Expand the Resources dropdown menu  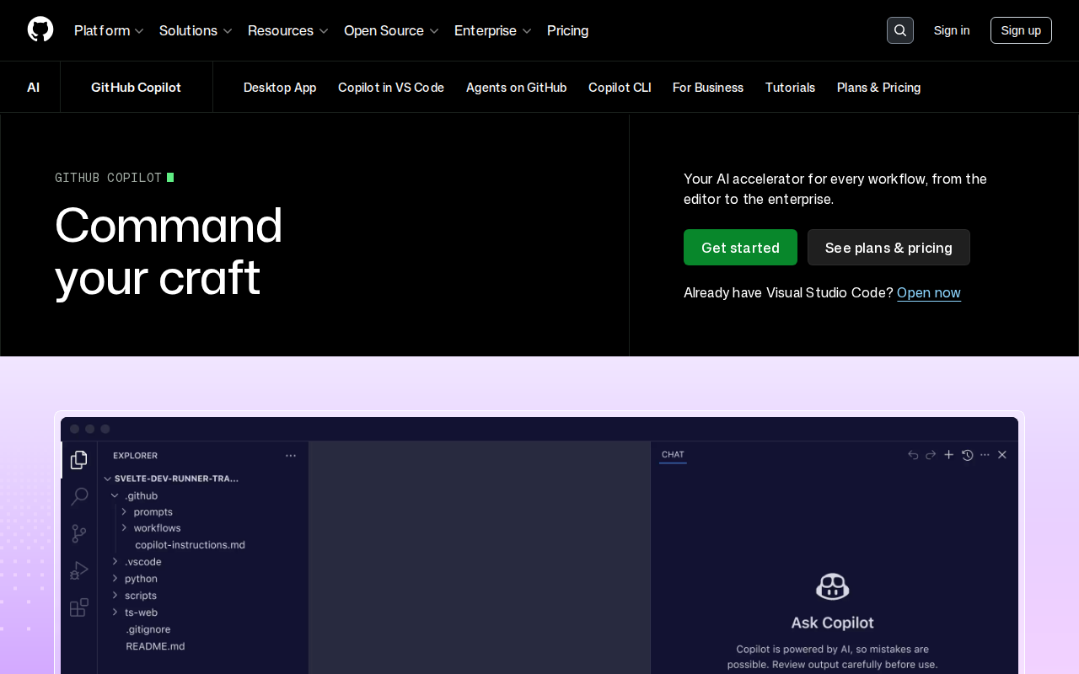[x=288, y=30]
